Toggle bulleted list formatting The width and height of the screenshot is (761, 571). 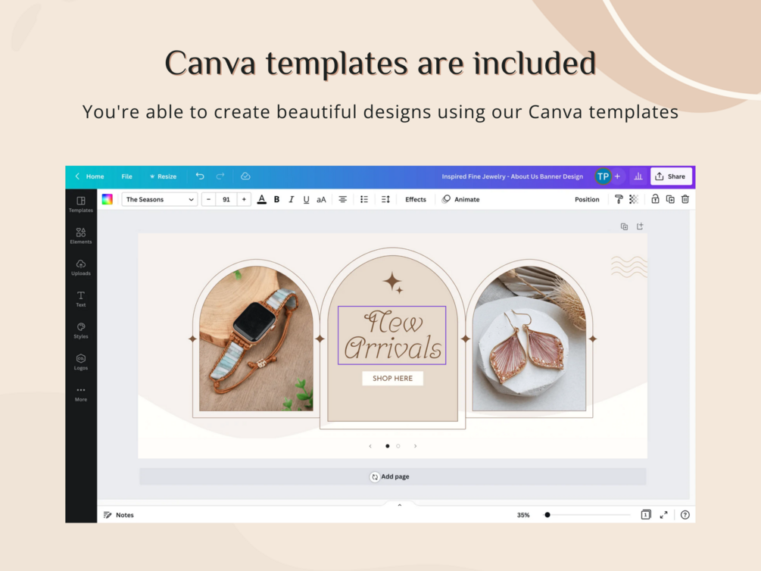click(364, 199)
